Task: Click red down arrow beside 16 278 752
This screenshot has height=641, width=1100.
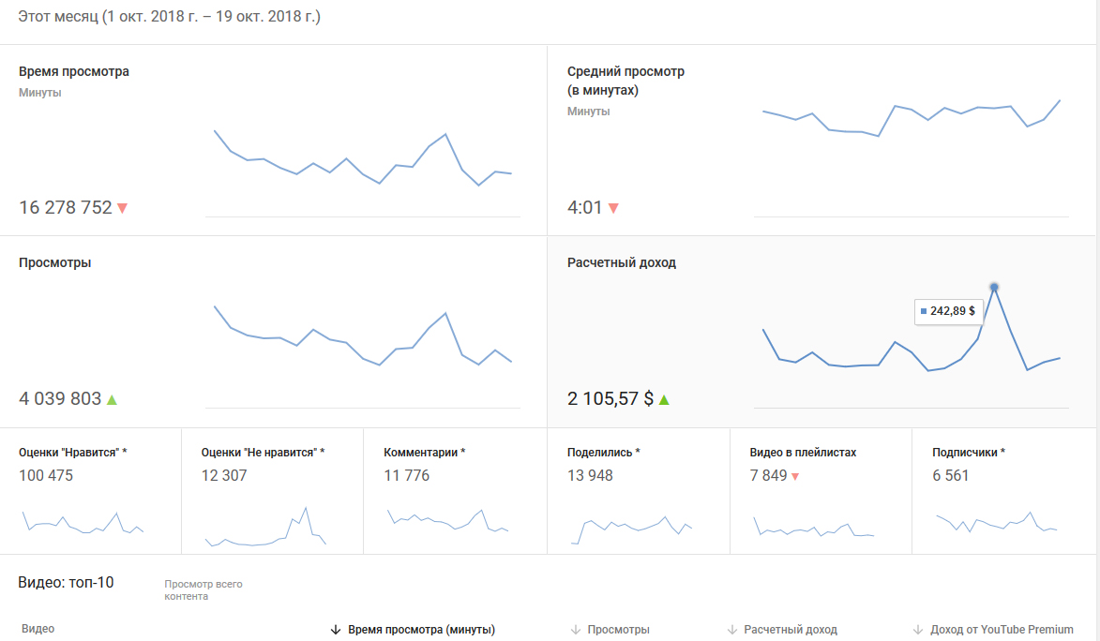Action: 122,208
